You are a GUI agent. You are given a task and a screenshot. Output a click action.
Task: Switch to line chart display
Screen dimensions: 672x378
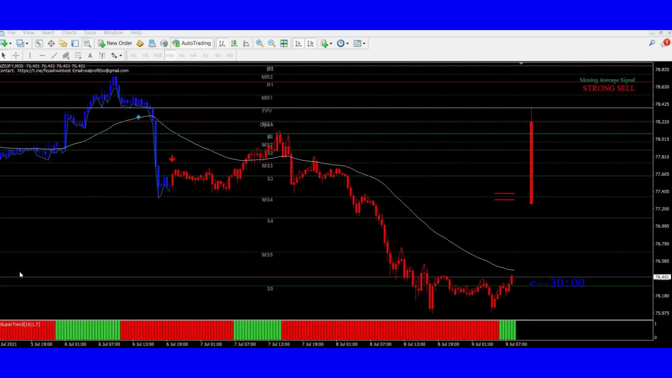point(246,43)
